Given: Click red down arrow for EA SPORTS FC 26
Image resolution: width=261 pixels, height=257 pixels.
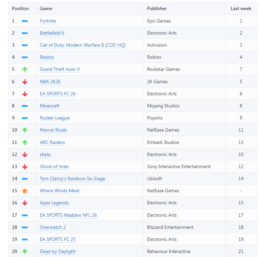Looking at the screenshot, I should tap(25, 94).
